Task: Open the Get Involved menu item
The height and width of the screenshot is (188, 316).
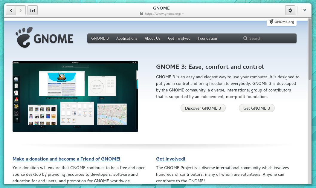Action: point(179,38)
